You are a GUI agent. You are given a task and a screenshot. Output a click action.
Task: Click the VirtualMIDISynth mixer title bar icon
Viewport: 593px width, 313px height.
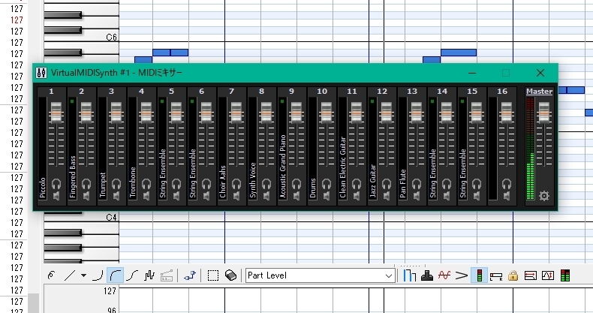pos(41,73)
